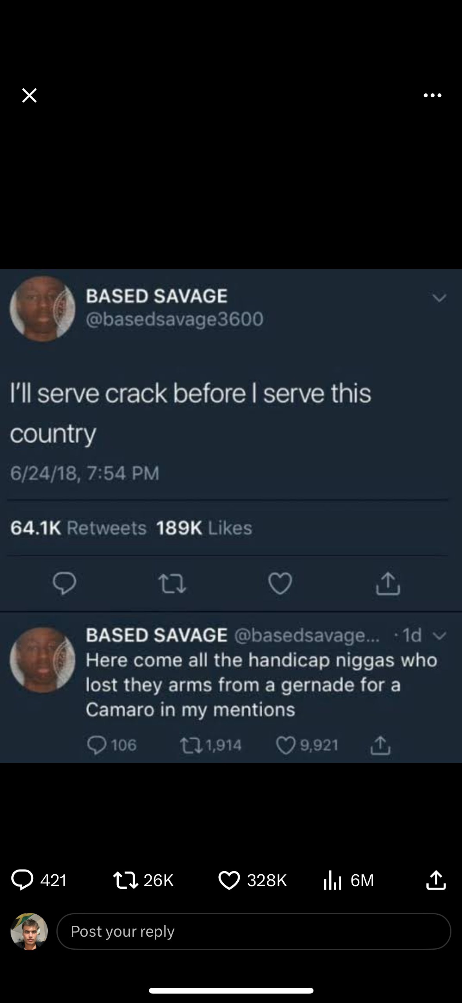Share post via bottom share icon
The width and height of the screenshot is (462, 1003).
[436, 880]
